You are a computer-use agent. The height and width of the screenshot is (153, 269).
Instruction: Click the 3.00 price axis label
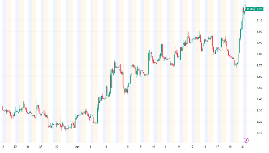coord(260,32)
